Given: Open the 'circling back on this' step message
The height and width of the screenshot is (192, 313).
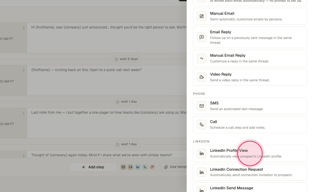Looking at the screenshot, I should pos(107,80).
